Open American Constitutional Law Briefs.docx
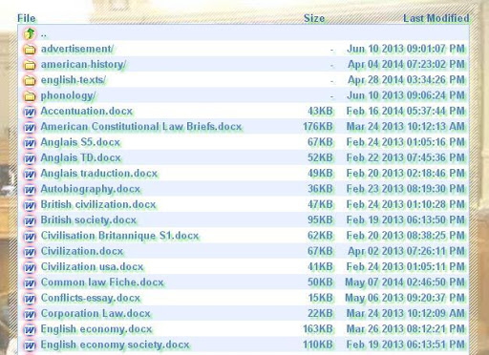This screenshot has width=489, height=355. coord(141,127)
